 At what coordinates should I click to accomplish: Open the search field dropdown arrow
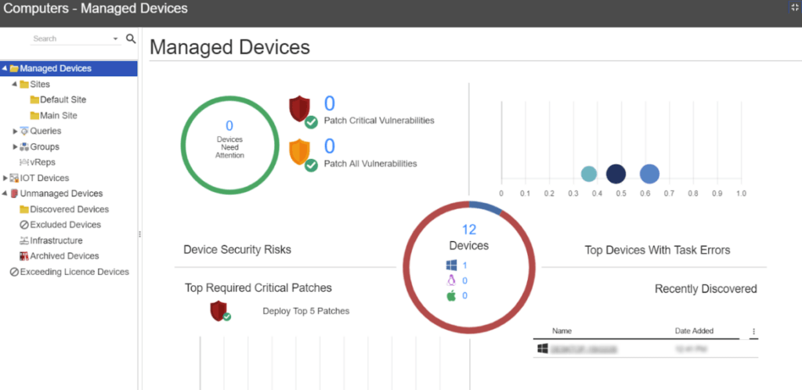115,39
